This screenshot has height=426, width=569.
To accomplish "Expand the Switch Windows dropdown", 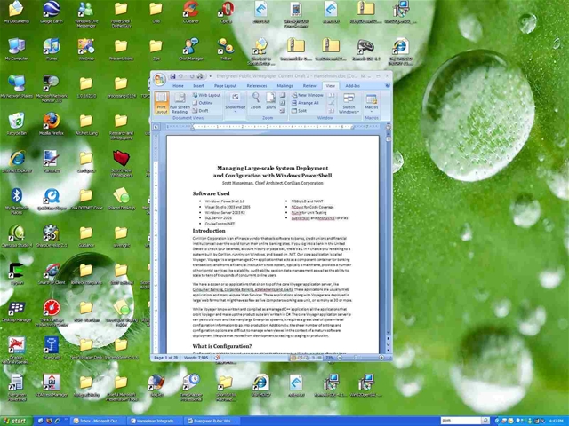I will [349, 103].
